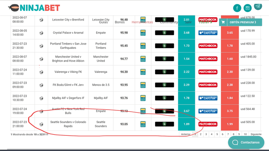The image size is (269, 151).
Task: Open calculator for FK Bodo/Glimt v FK Jerv
Action: pos(143,85)
